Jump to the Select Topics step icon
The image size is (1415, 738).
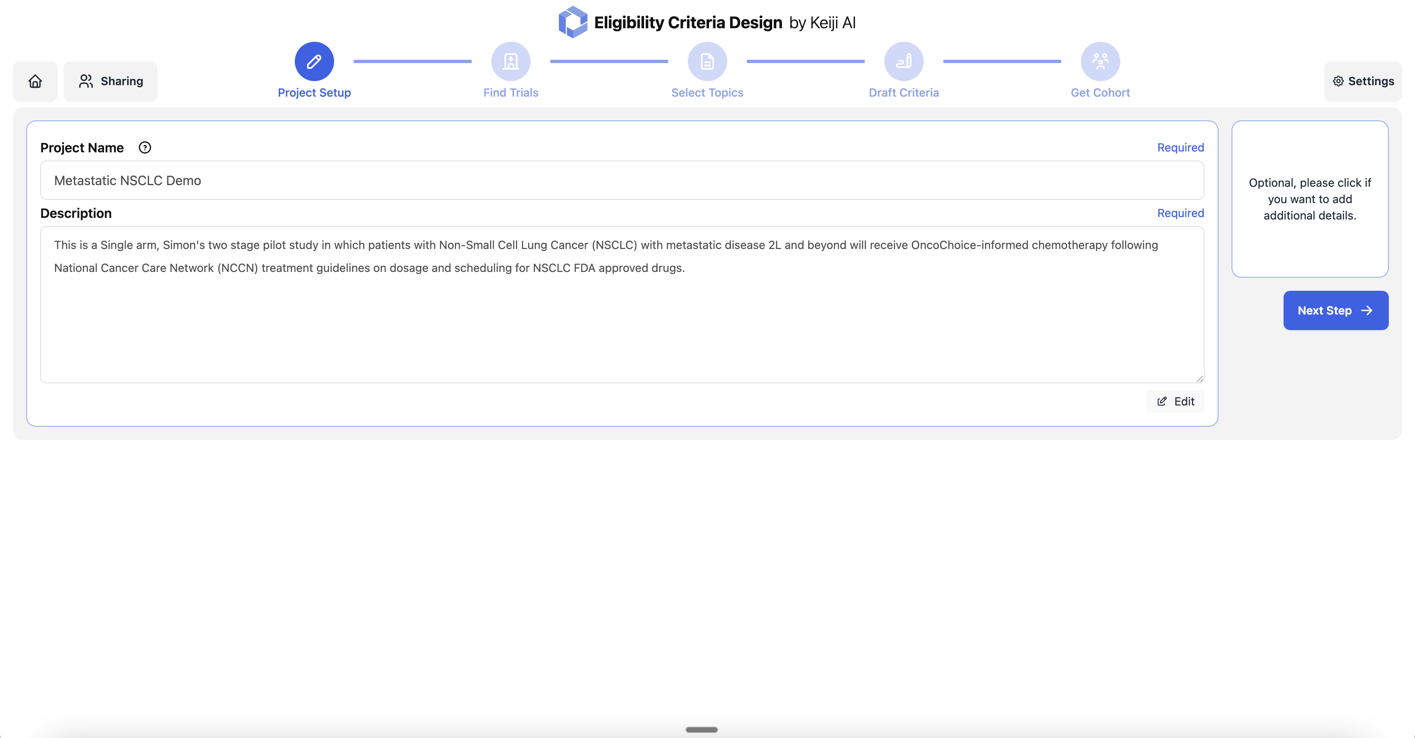click(x=707, y=61)
